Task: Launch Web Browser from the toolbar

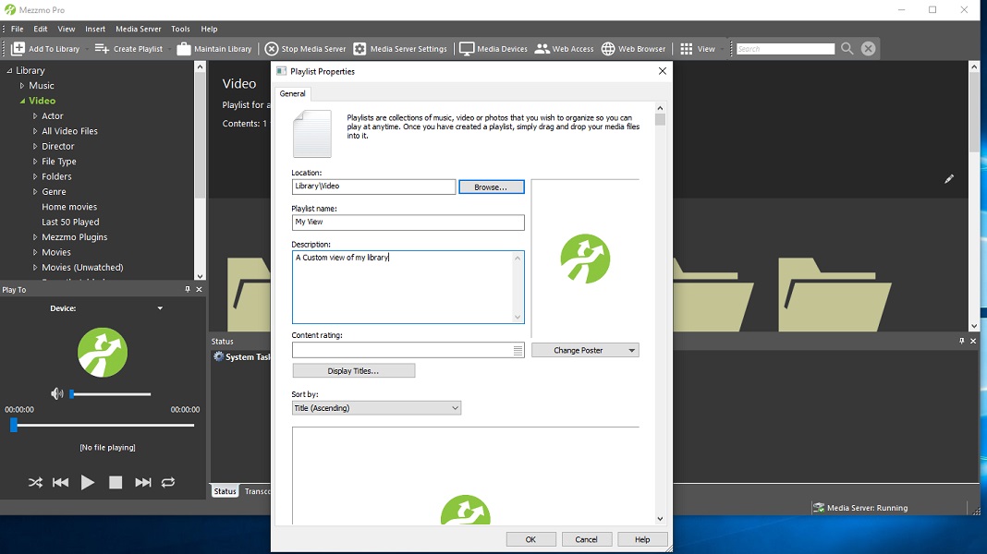Action: [x=633, y=48]
